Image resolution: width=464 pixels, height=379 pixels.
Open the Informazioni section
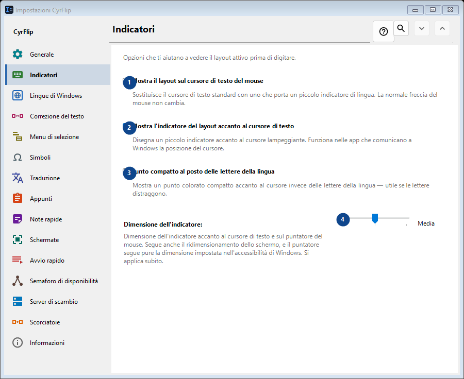click(x=58, y=342)
